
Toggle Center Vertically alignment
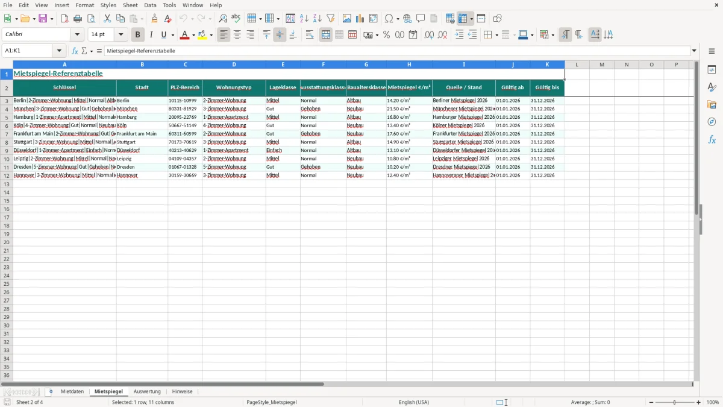[280, 35]
